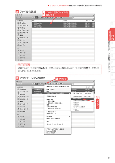
Task: Open ダウンロード in the アプリケーションの選択 window sidebar
Action: pos(24,104)
